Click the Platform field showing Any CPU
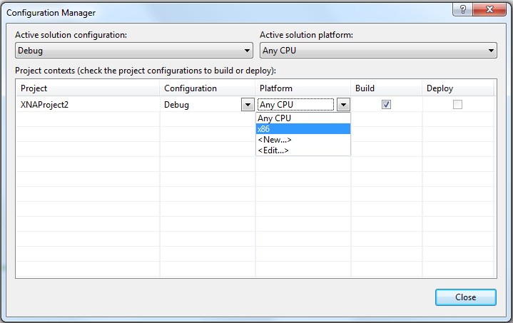513x323 pixels. point(295,104)
